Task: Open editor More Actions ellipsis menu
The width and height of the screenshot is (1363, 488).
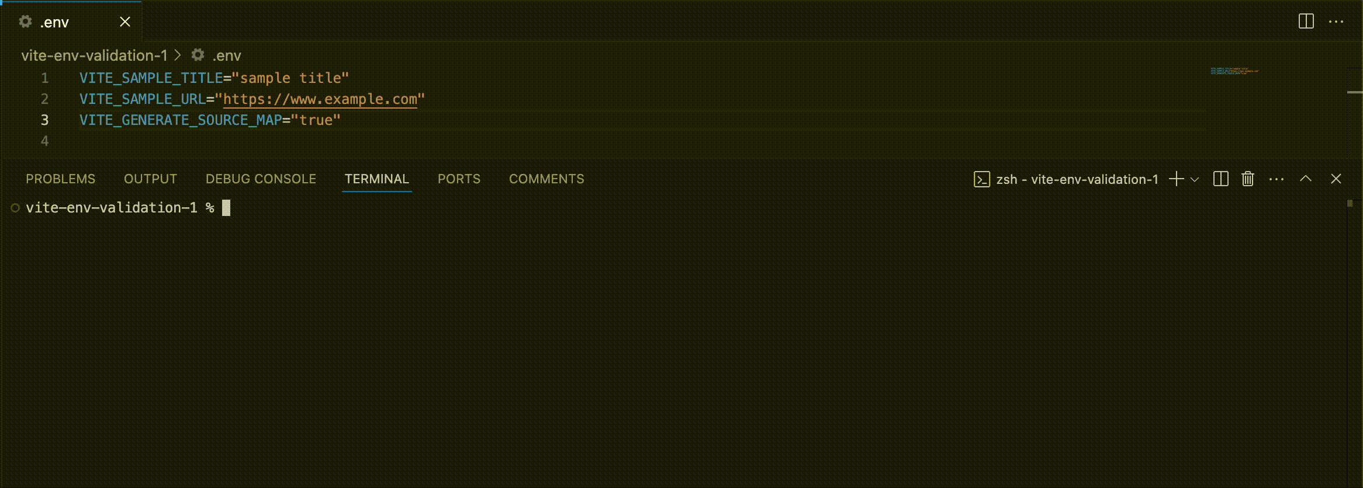Action: 1336,22
